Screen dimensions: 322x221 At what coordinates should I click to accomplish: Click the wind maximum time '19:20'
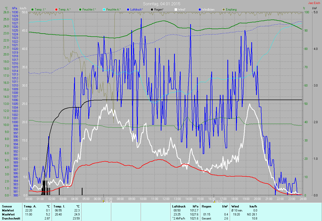[236, 214]
